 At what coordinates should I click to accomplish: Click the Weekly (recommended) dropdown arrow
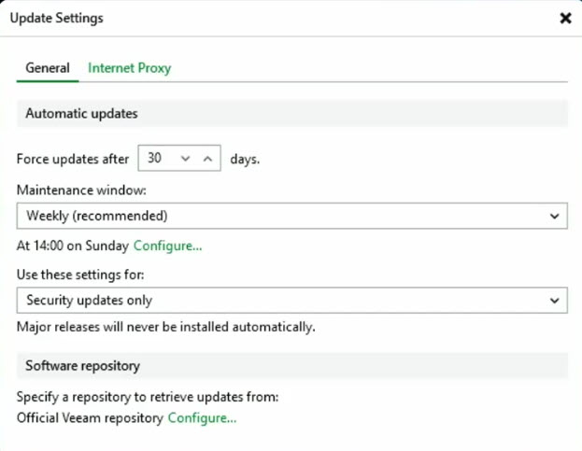pyautogui.click(x=554, y=216)
